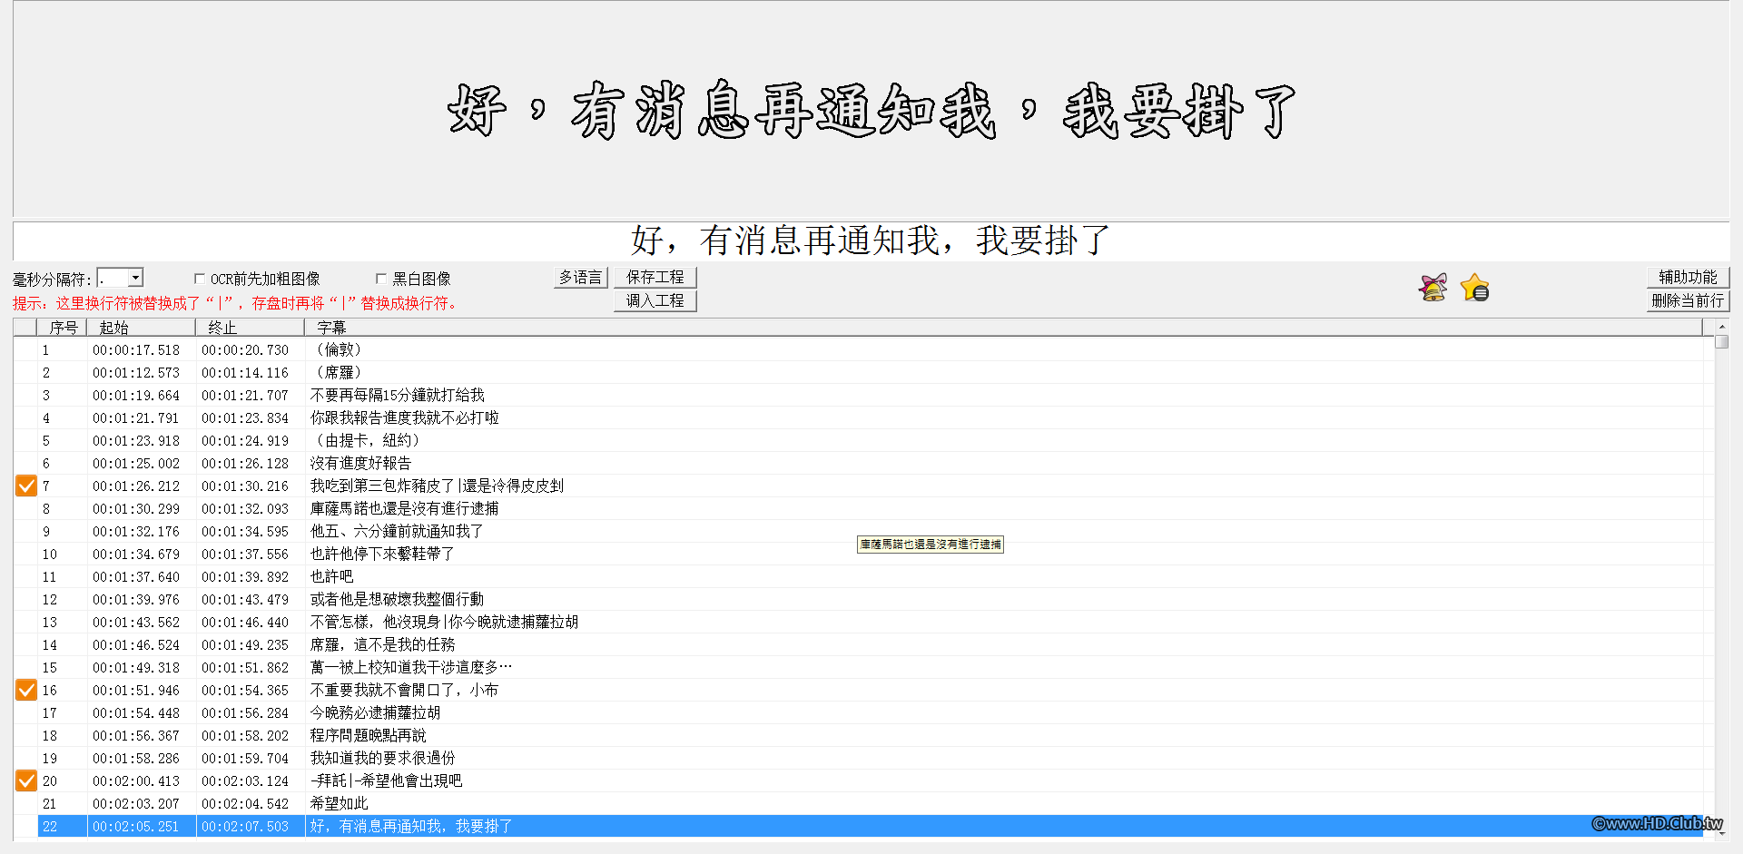Click the 调入工程 button to load project
This screenshot has height=854, width=1743.
(655, 300)
